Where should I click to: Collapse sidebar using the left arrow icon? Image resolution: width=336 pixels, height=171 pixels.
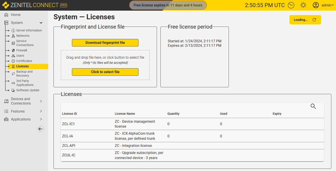pyautogui.click(x=40, y=129)
